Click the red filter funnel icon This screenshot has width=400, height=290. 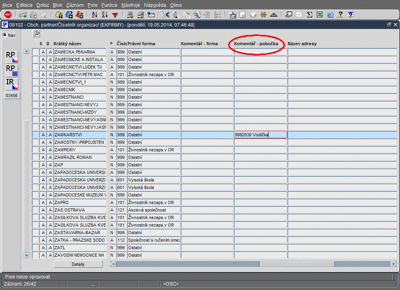pyautogui.click(x=115, y=15)
